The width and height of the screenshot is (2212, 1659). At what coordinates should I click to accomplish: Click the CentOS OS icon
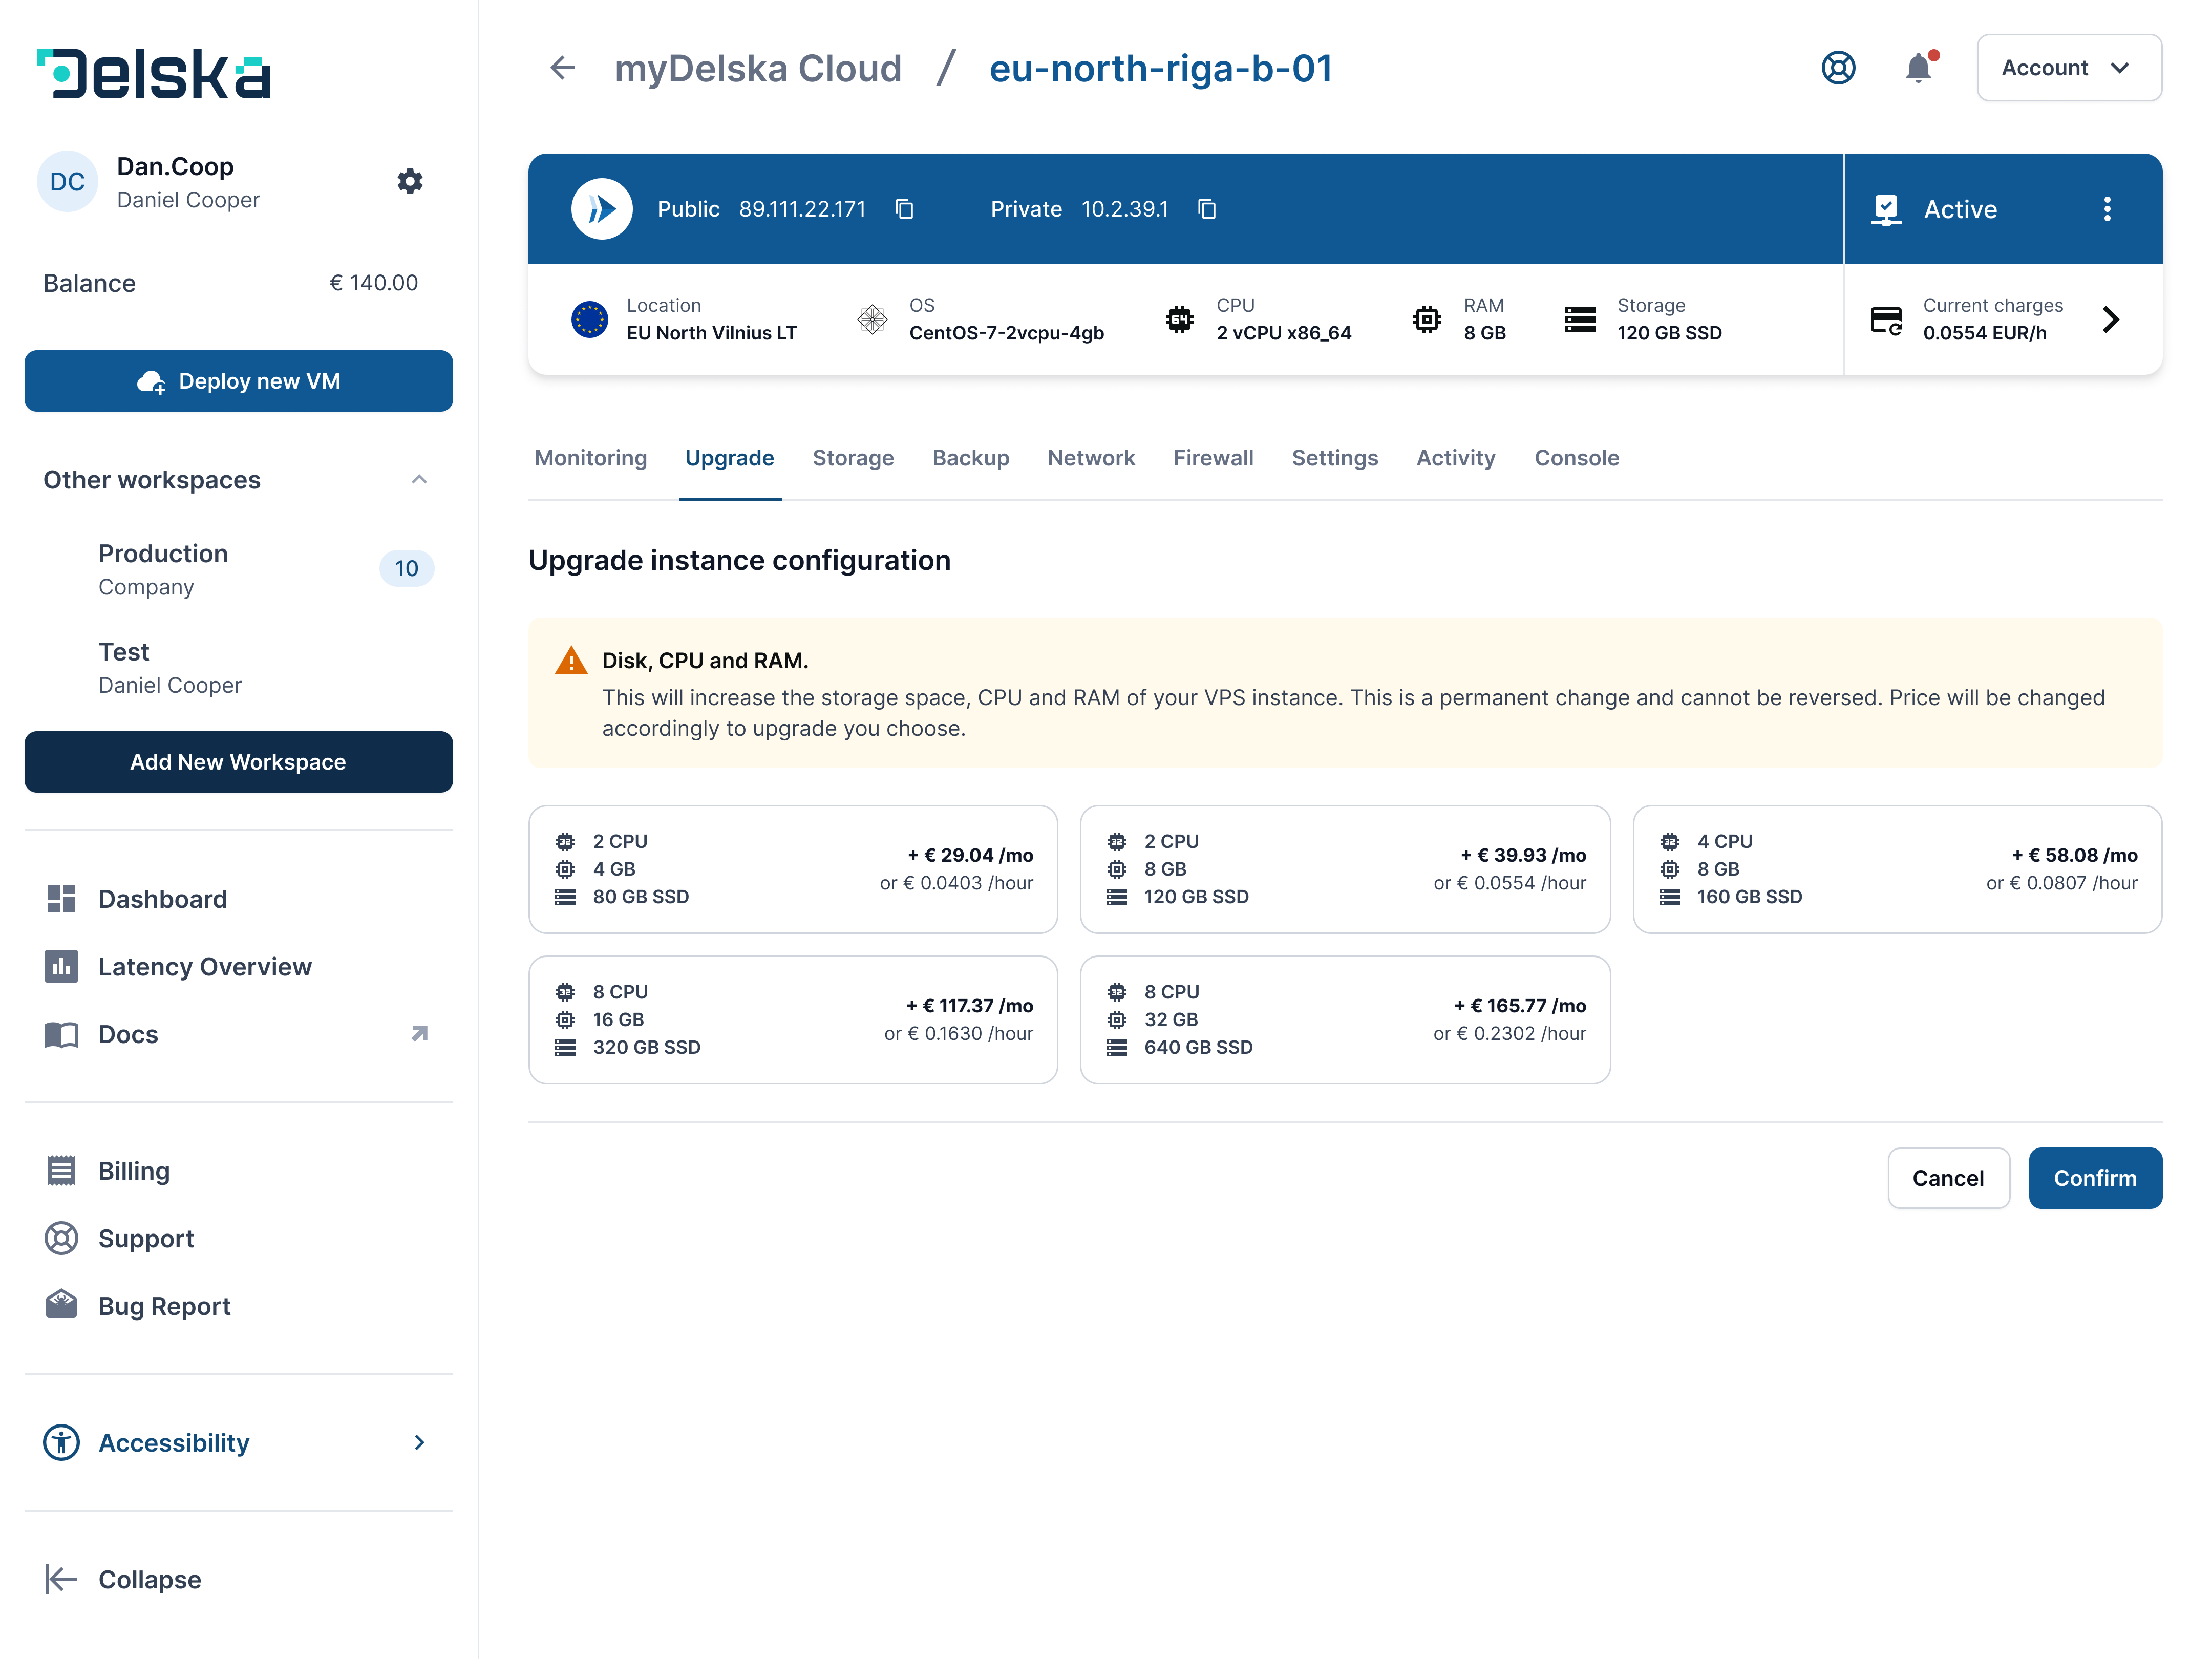[872, 320]
